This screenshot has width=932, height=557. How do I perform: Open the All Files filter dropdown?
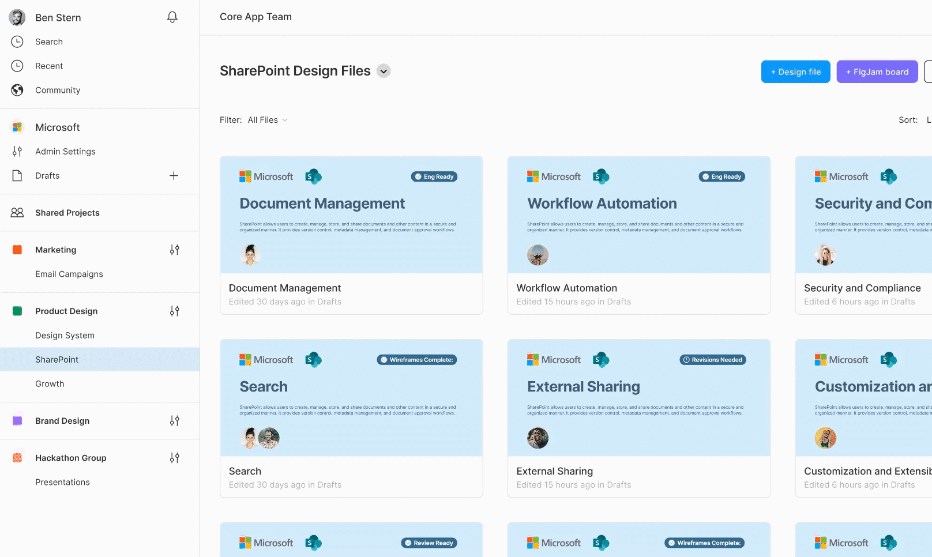click(x=268, y=120)
